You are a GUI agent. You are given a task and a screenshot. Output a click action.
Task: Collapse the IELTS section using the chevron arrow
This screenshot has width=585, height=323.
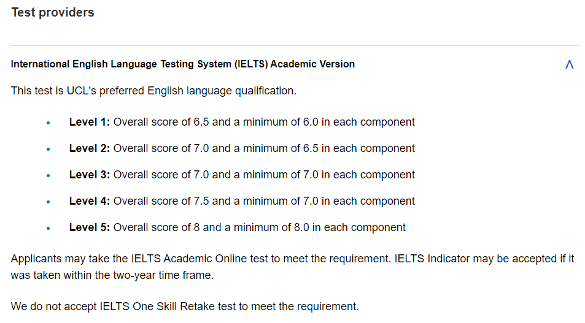tap(569, 64)
